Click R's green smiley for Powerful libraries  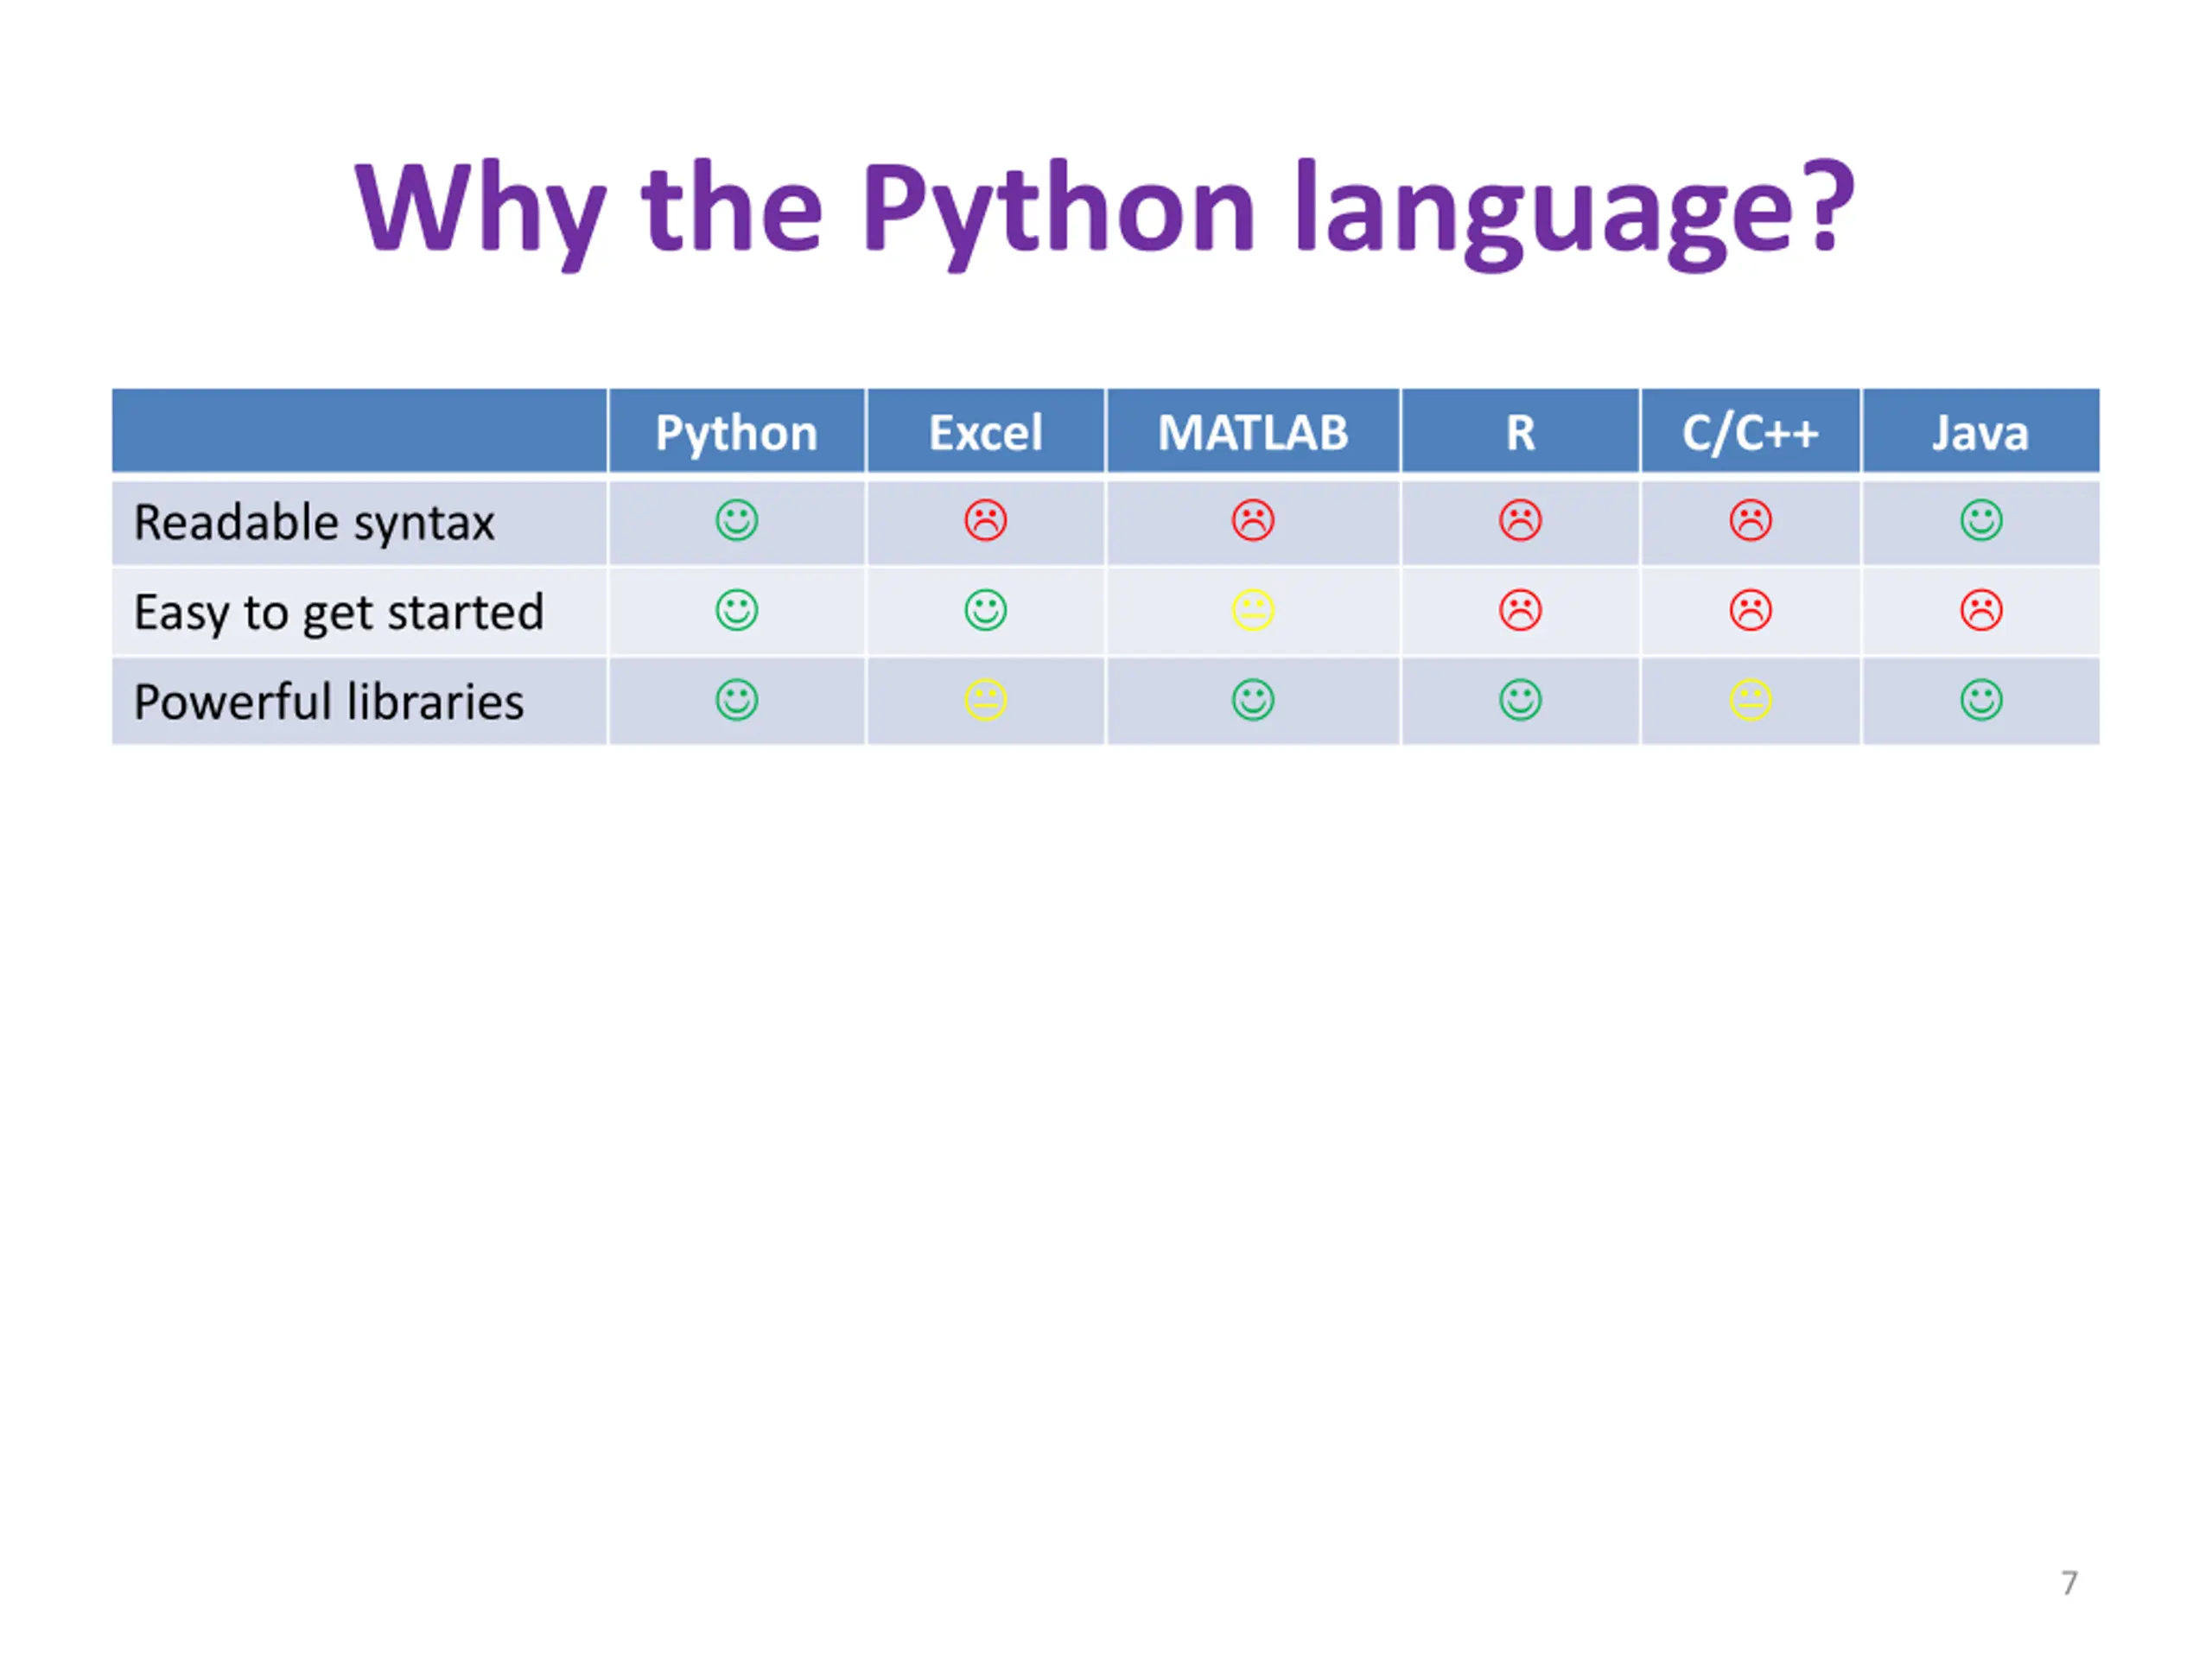pyautogui.click(x=1520, y=700)
